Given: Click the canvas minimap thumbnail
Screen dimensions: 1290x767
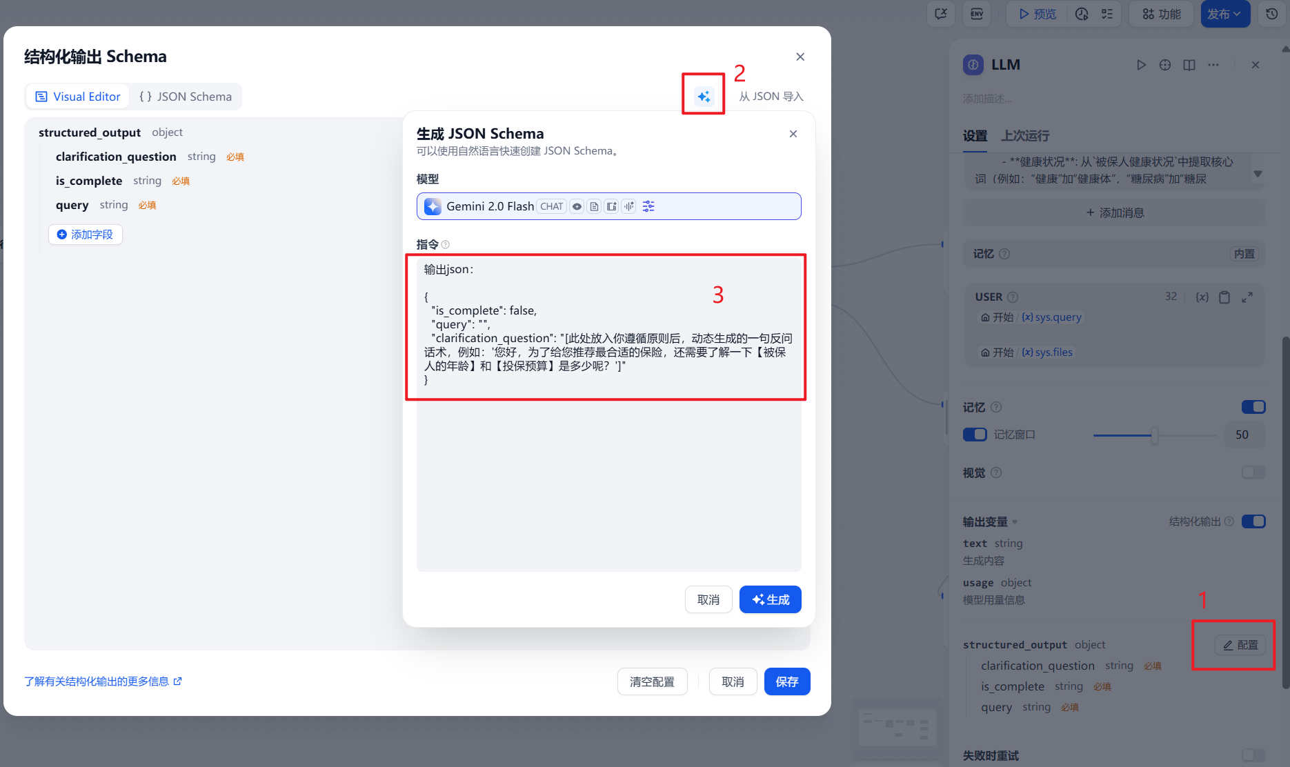Looking at the screenshot, I should coord(896,728).
